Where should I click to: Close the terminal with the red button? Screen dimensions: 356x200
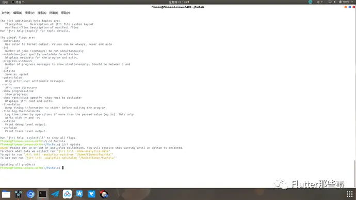pos(354,7)
